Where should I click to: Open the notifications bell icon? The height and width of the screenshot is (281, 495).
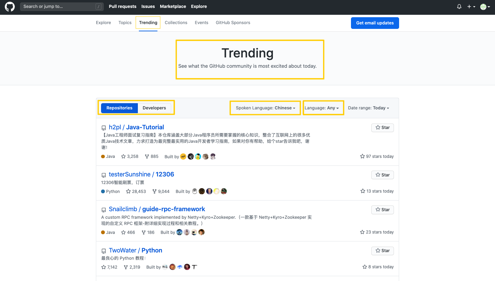459,7
